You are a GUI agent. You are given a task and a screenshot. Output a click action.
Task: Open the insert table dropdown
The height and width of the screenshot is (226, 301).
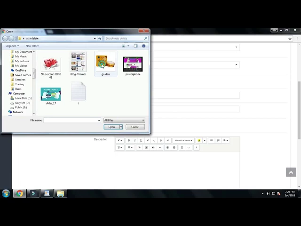click(x=130, y=147)
